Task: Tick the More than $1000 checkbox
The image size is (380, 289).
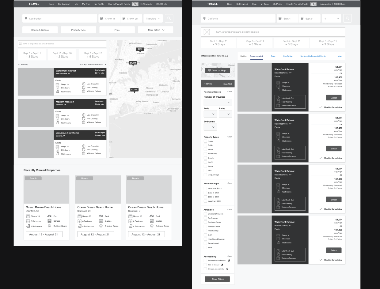Action: point(205,188)
